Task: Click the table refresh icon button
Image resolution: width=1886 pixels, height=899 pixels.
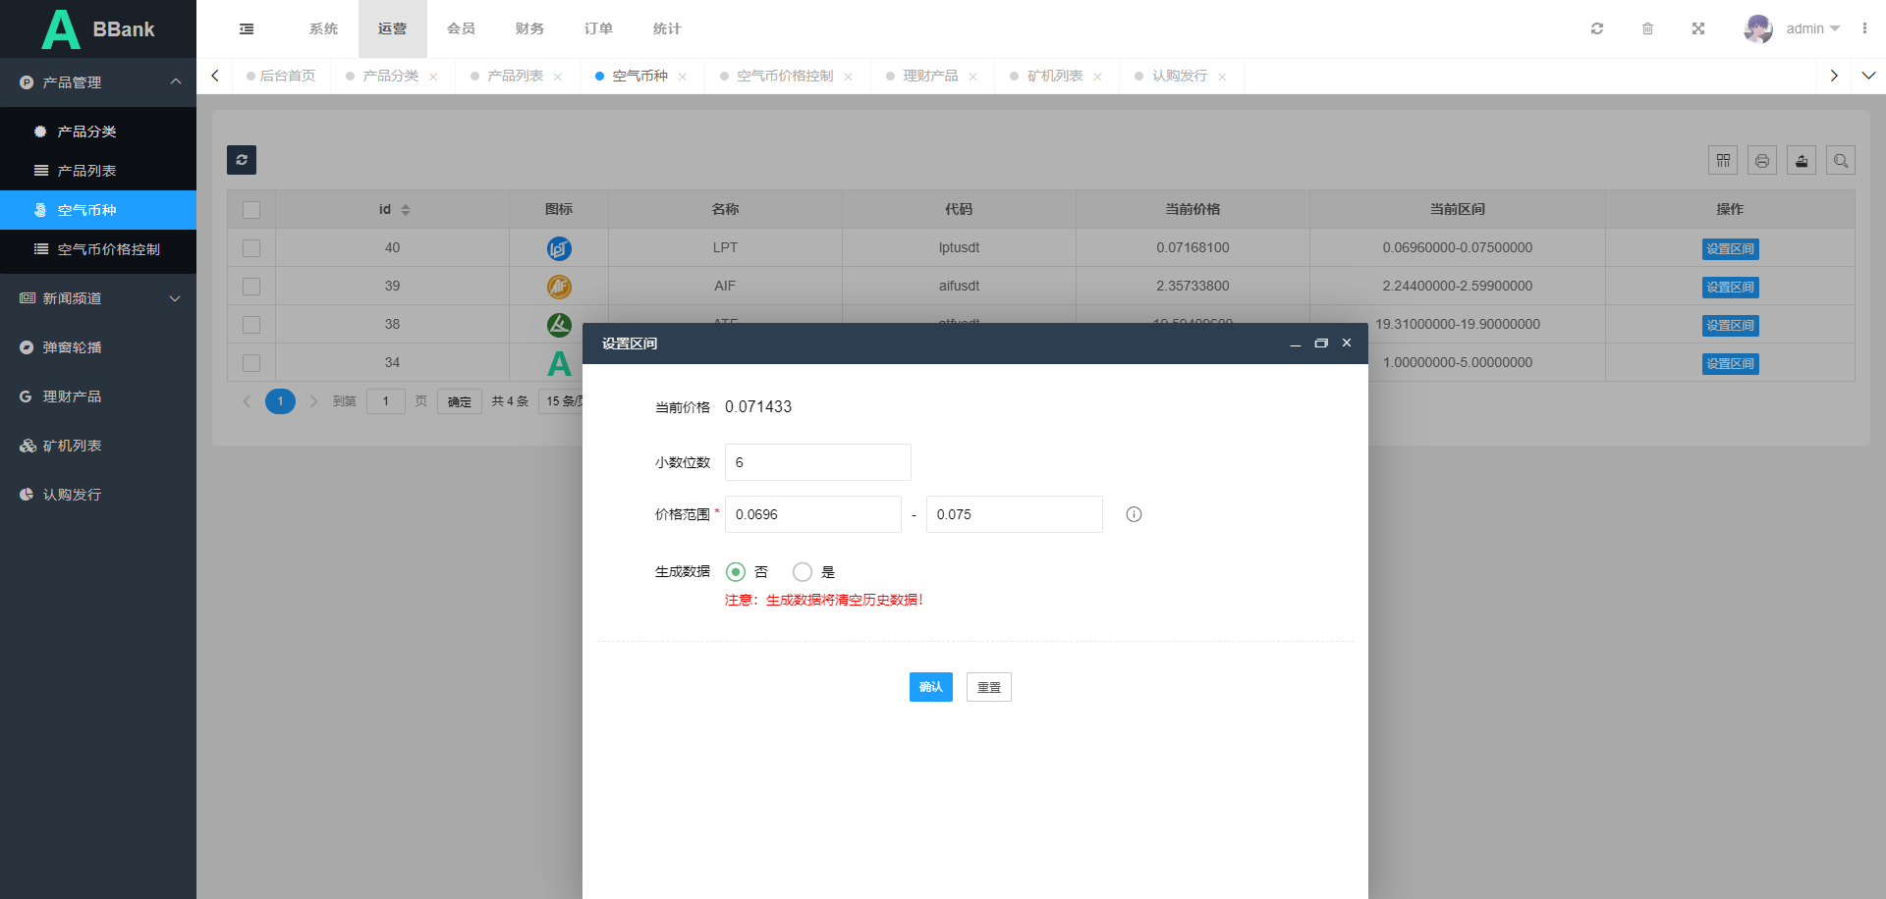Action: click(x=242, y=160)
